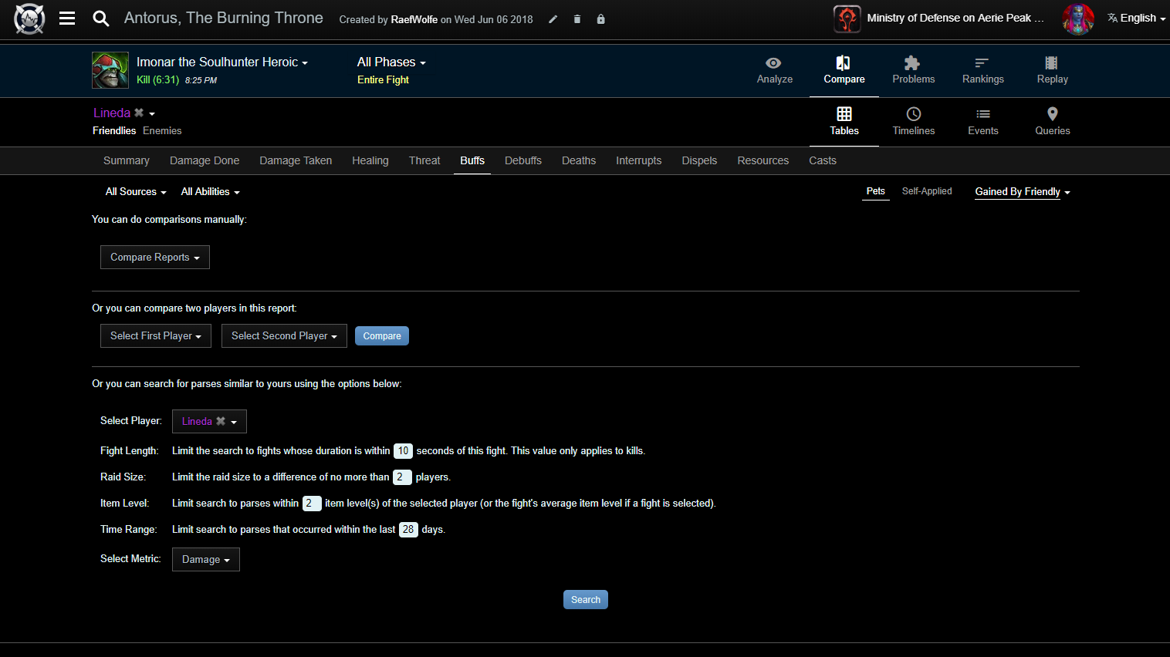Edit the fight length seconds field
Image resolution: width=1170 pixels, height=657 pixels.
coord(403,451)
